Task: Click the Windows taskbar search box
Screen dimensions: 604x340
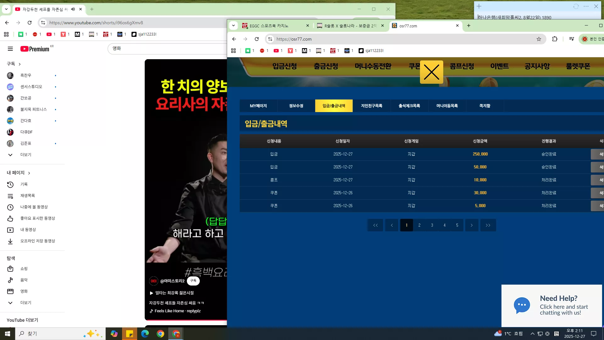Action: tap(60, 334)
